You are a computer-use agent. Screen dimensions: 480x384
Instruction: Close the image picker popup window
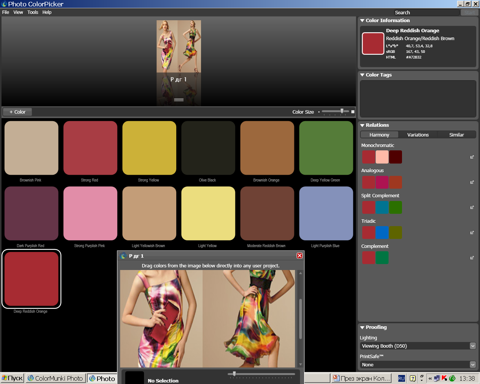pos(300,255)
